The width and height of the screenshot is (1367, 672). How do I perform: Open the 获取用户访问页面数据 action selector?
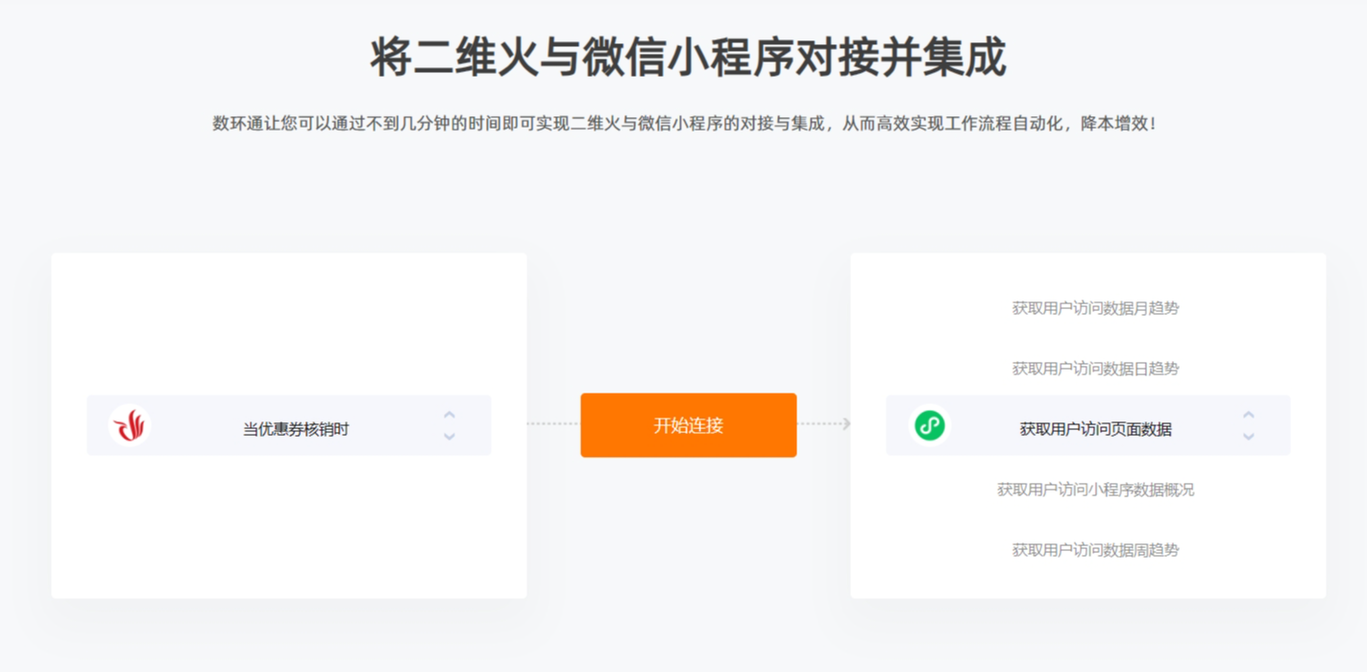(1088, 425)
